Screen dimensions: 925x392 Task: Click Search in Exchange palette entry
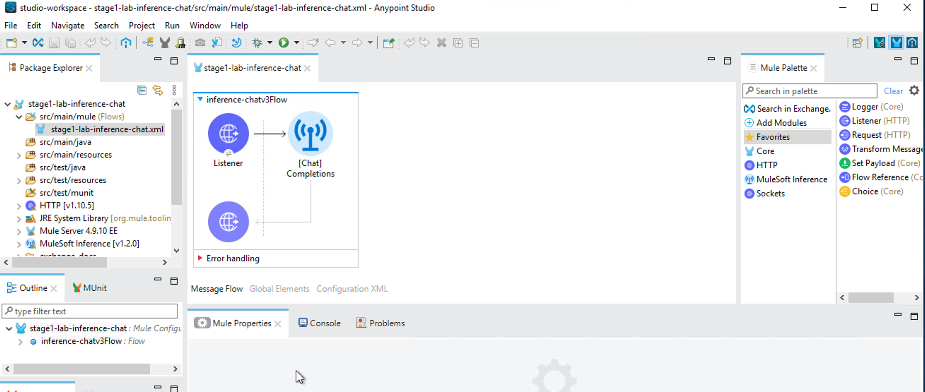point(789,109)
